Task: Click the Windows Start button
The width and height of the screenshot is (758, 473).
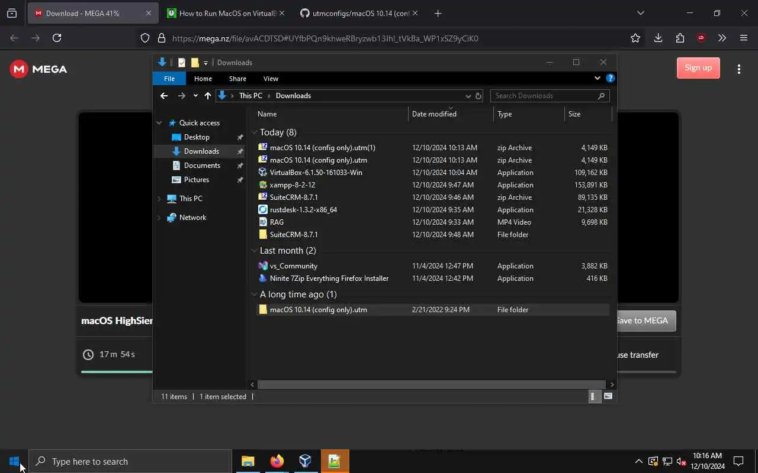Action: (14, 461)
